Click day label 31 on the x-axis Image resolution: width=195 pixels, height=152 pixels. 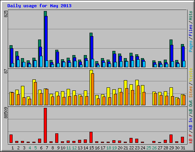click(183, 148)
